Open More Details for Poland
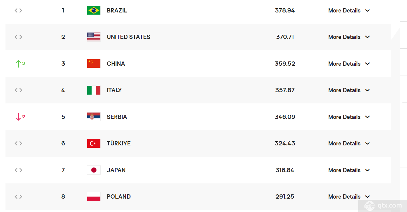407x212 pixels. [344, 196]
